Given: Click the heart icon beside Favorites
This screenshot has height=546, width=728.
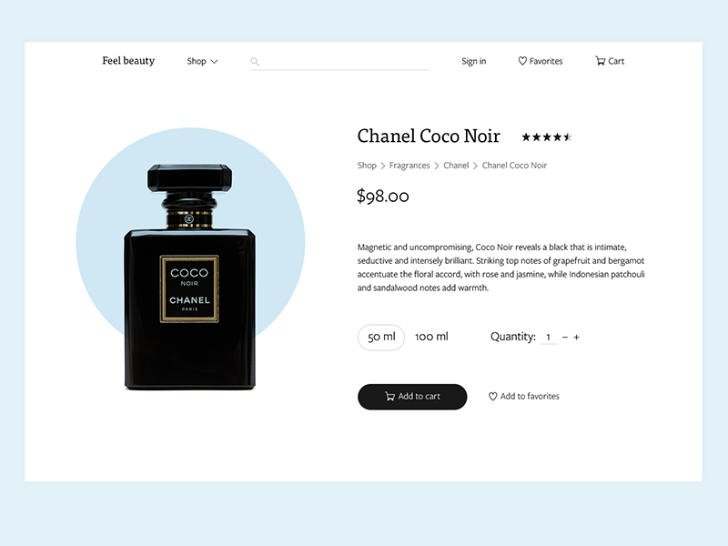Looking at the screenshot, I should 522,61.
